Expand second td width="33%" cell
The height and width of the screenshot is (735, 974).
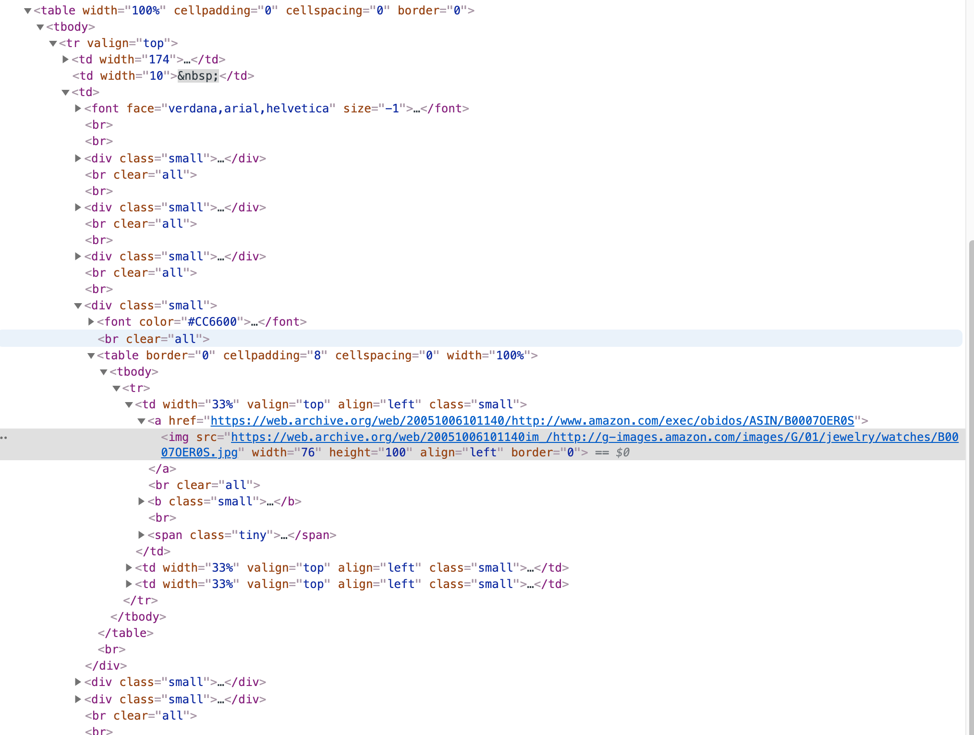coord(129,568)
